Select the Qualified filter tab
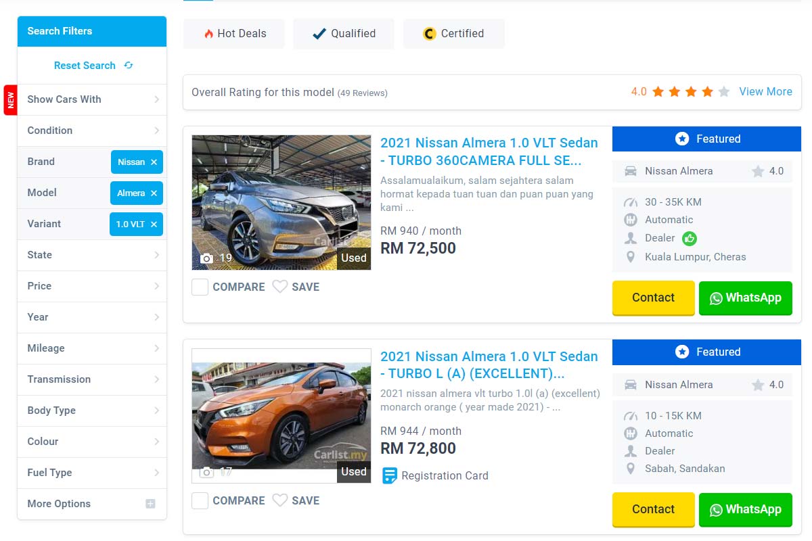The height and width of the screenshot is (541, 812). pos(344,34)
